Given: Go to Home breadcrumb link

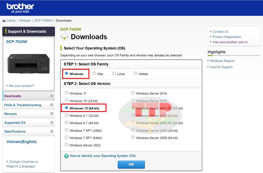Looking at the screenshot, I should 11,21.
